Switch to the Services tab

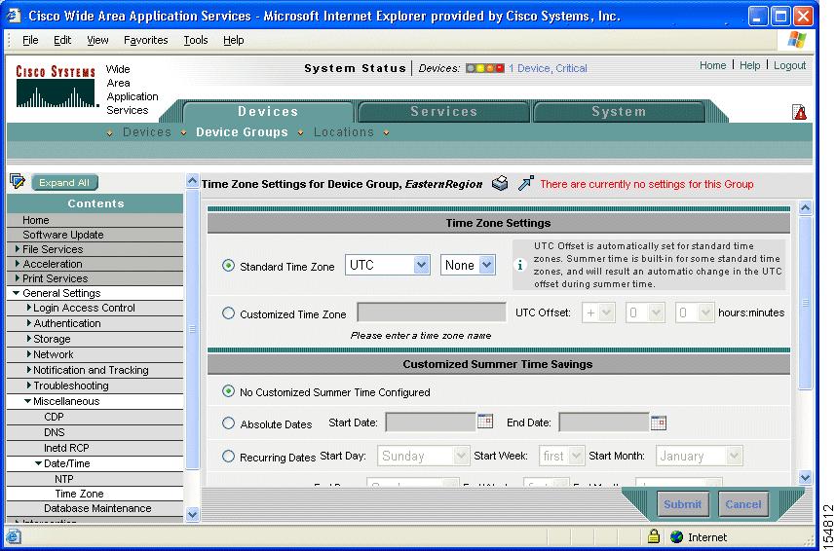click(443, 111)
